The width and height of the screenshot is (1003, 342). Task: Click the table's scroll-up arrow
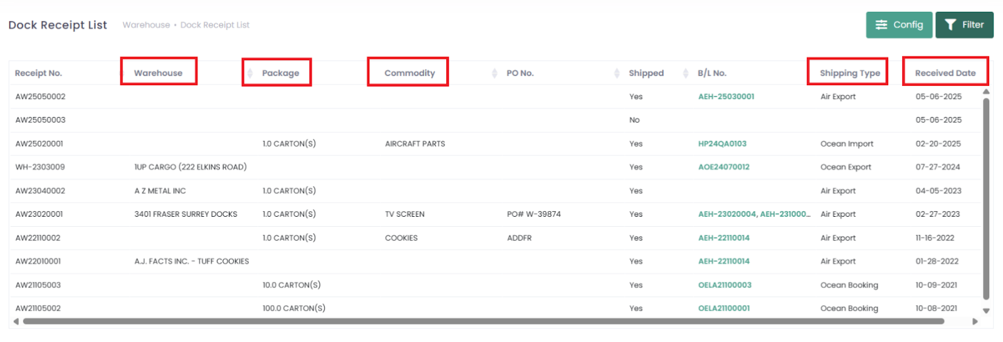(986, 91)
